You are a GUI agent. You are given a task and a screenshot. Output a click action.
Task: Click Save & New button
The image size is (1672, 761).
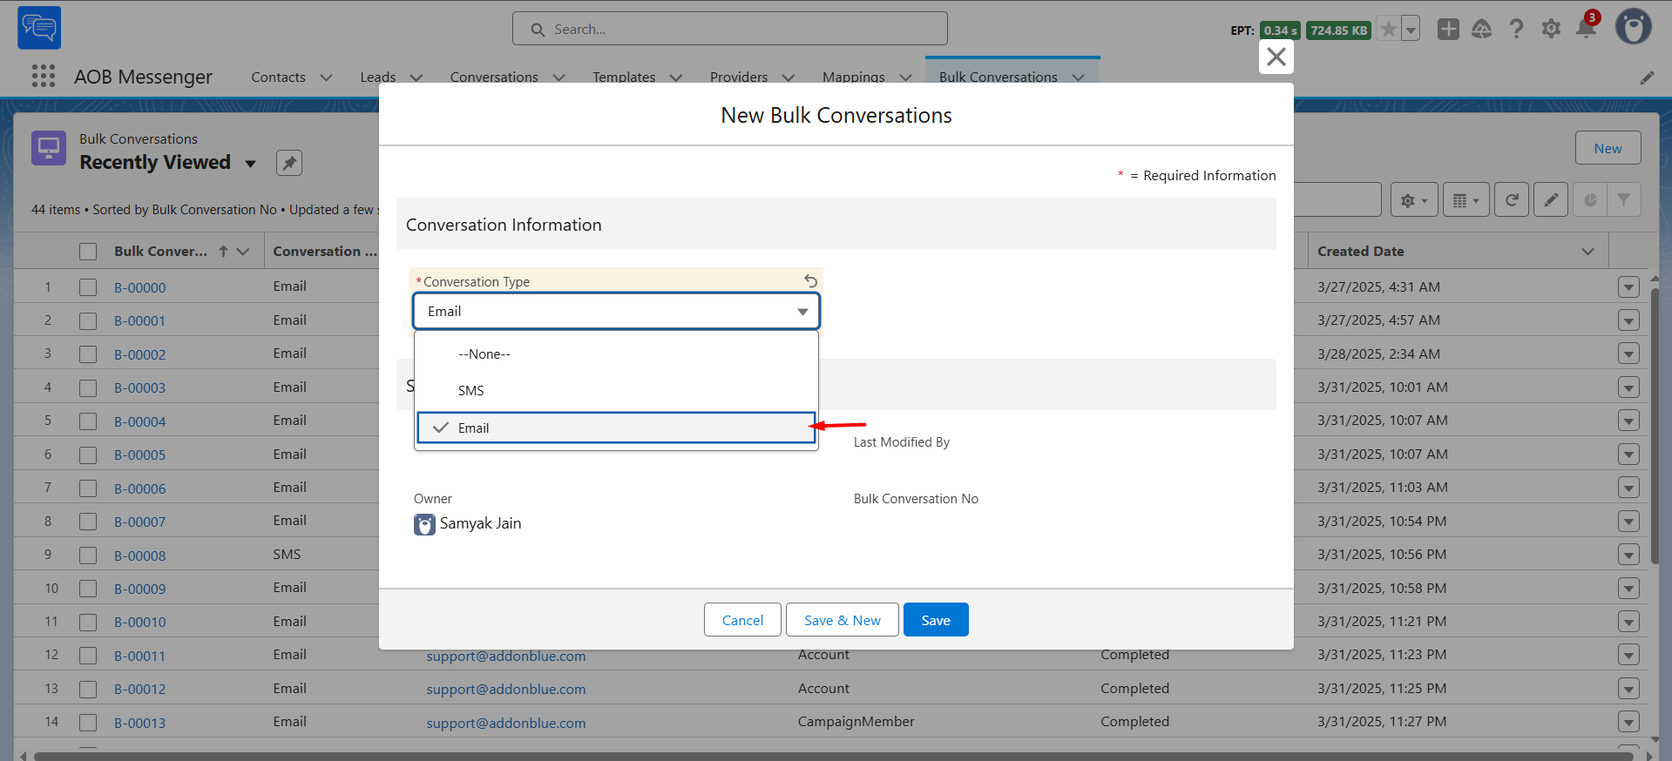tap(842, 620)
